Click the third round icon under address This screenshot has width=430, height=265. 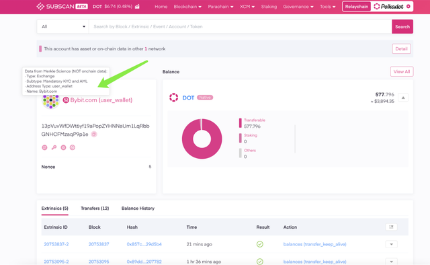click(x=63, y=147)
